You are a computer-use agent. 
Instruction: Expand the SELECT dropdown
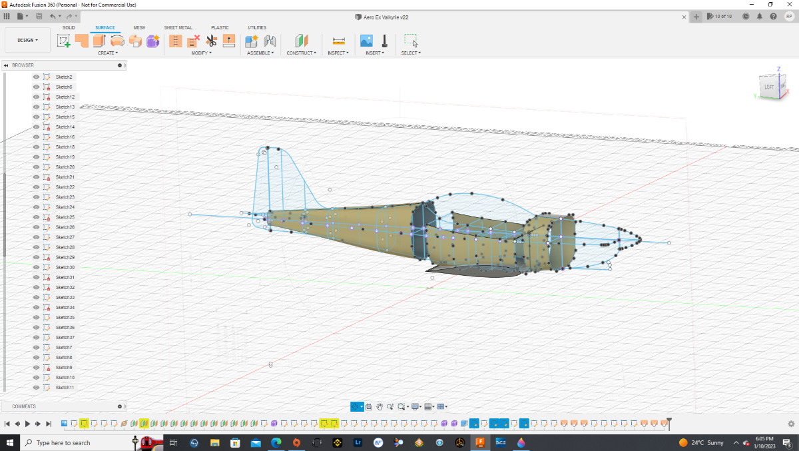[411, 53]
